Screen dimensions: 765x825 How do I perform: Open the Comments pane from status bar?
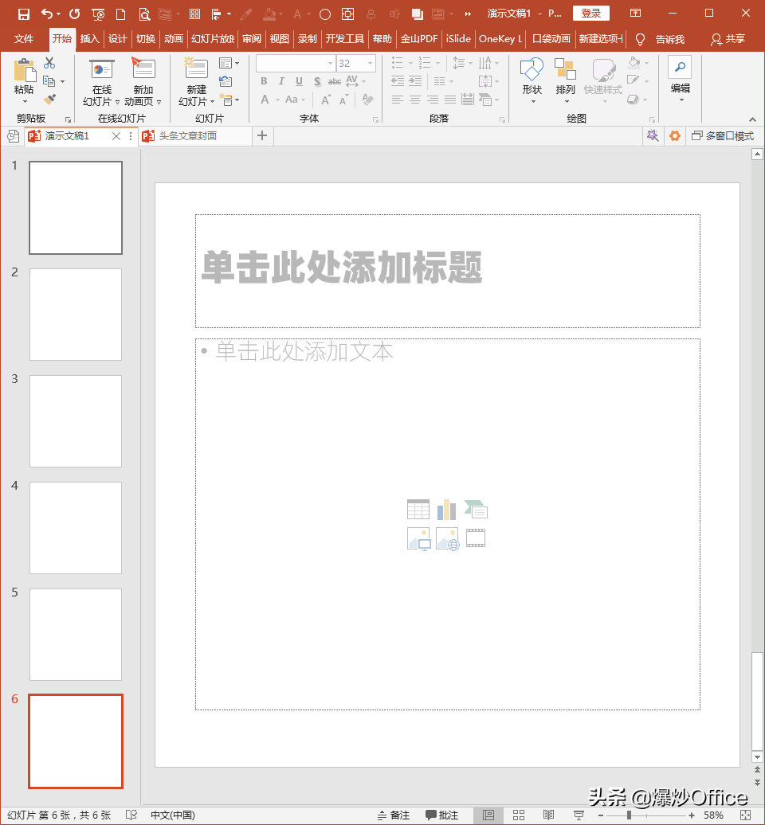click(x=441, y=815)
